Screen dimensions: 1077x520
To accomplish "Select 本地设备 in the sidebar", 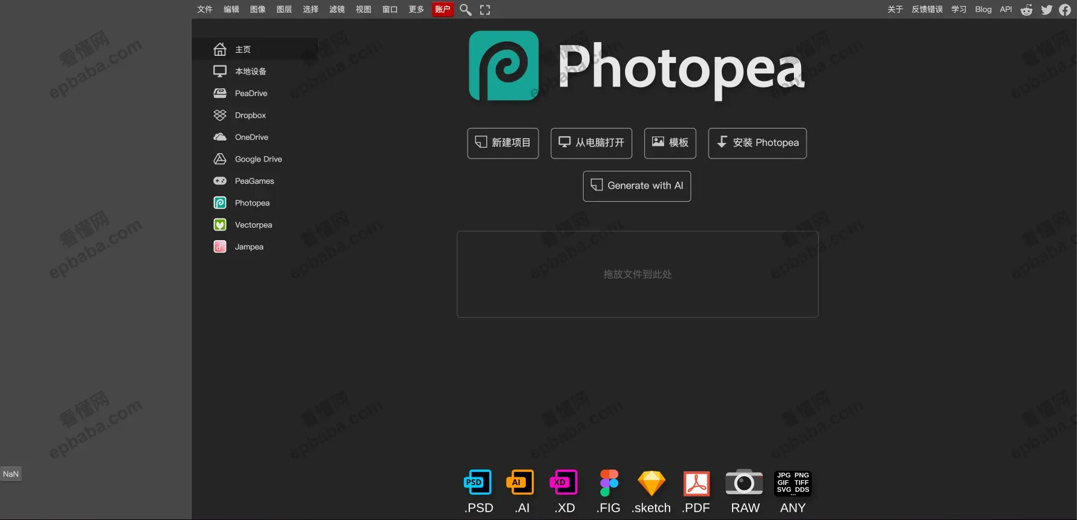I will coord(255,71).
